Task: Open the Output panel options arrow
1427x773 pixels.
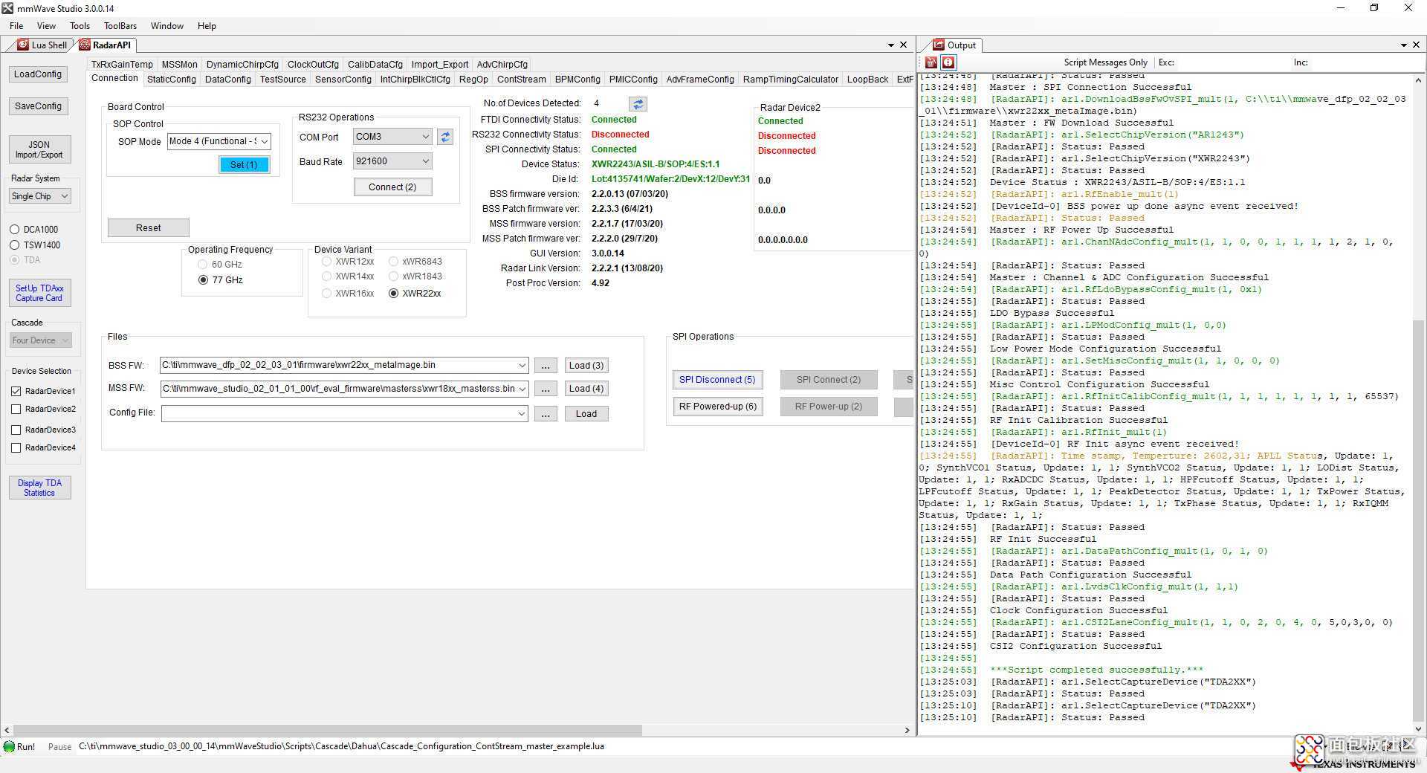Action: [x=1404, y=45]
